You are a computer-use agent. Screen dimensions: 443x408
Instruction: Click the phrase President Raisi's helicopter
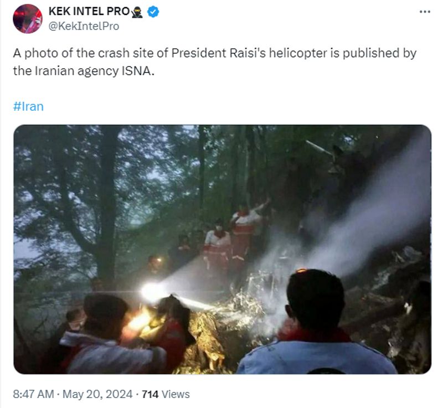coord(250,53)
